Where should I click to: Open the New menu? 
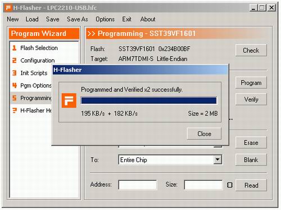pos(13,19)
